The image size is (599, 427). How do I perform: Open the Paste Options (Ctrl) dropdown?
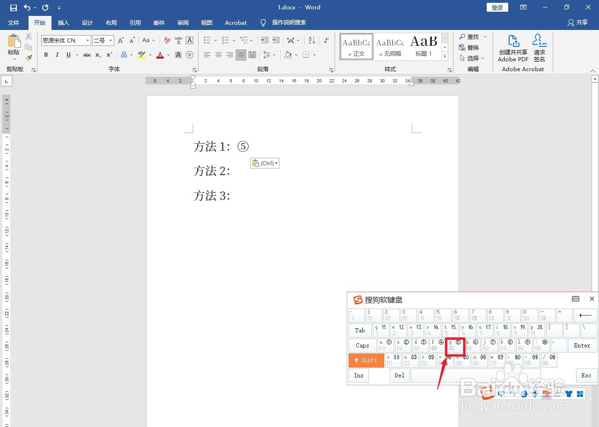[265, 163]
